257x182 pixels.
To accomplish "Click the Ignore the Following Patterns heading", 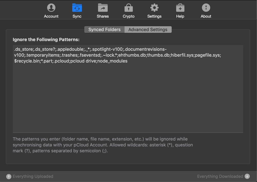I will coord(46,40).
